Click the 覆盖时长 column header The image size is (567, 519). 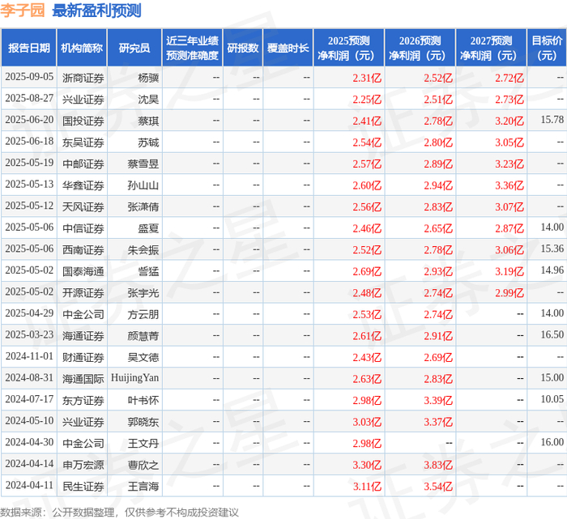pyautogui.click(x=288, y=48)
